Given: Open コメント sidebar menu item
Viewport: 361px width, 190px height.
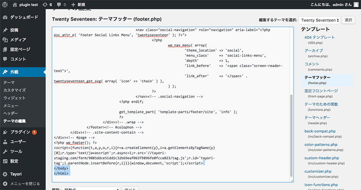Looking at the screenshot, I should [x=23, y=59].
